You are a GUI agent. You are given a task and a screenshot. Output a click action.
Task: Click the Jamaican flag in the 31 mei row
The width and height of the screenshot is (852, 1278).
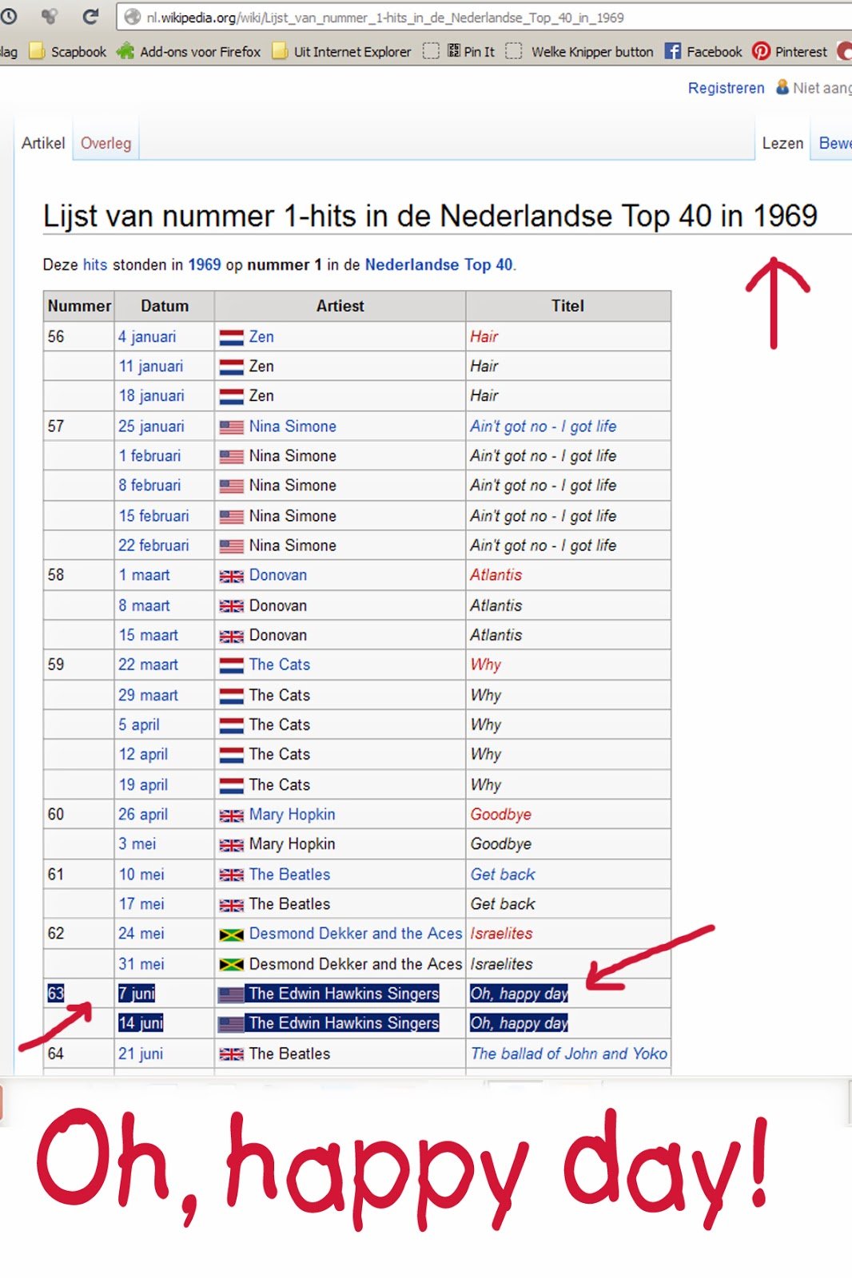[x=231, y=965]
